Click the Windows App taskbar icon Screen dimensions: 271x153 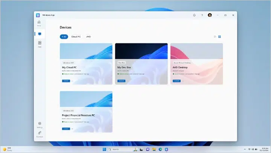click(x=166, y=149)
